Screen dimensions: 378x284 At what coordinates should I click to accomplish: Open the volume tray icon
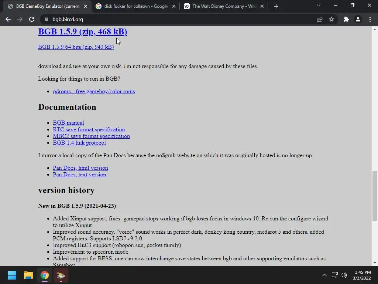(344, 275)
